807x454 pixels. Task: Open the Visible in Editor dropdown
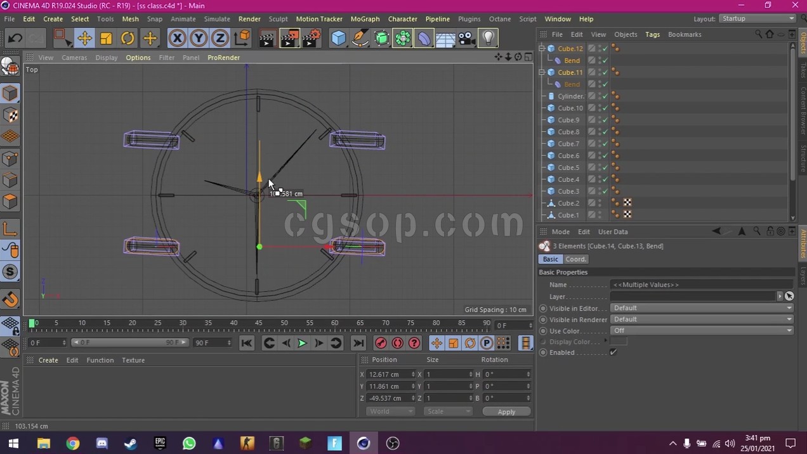click(702, 308)
